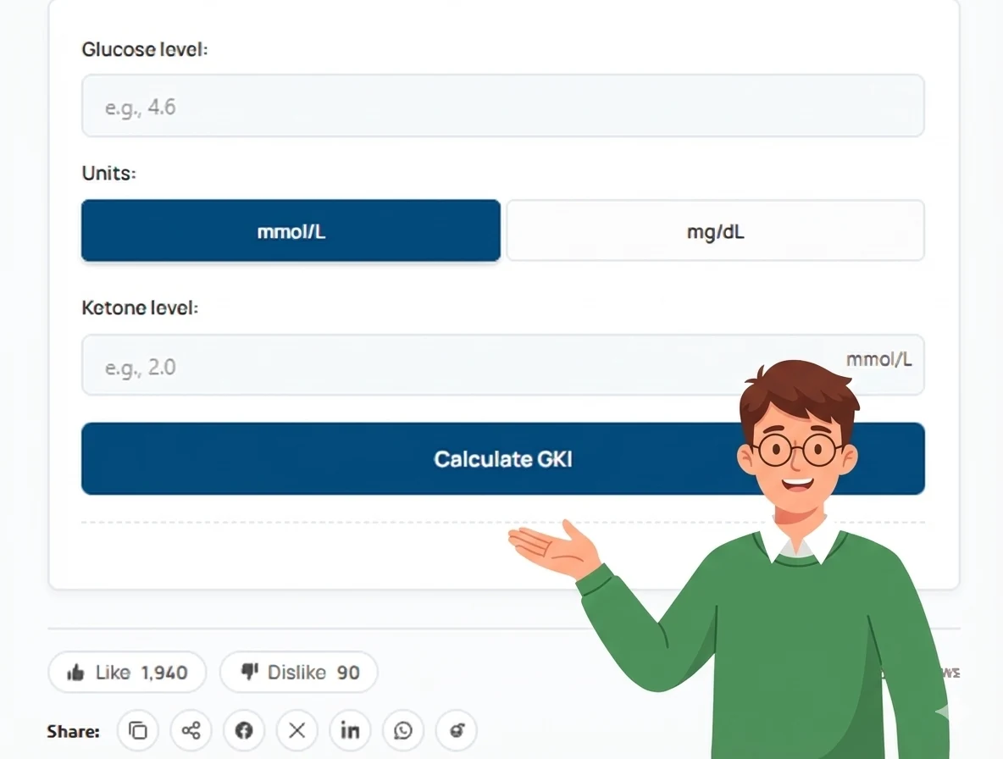Send the link via WhatsApp icon
The width and height of the screenshot is (1003, 759).
403,730
